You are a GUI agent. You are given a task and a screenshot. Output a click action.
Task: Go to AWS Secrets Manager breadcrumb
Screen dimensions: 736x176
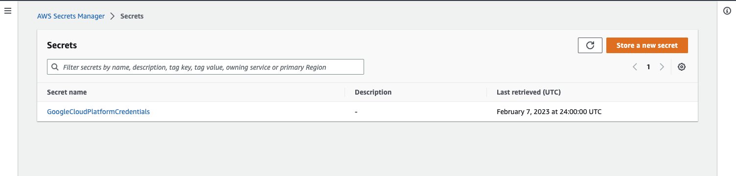[x=71, y=16]
